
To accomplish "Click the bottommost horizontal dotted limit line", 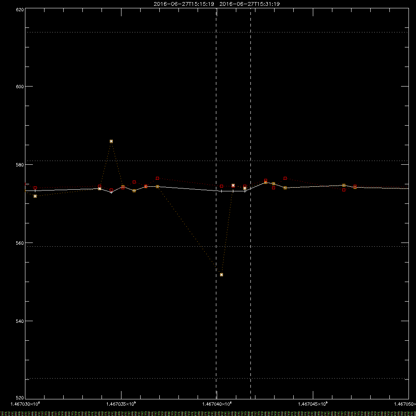I will click(217, 378).
